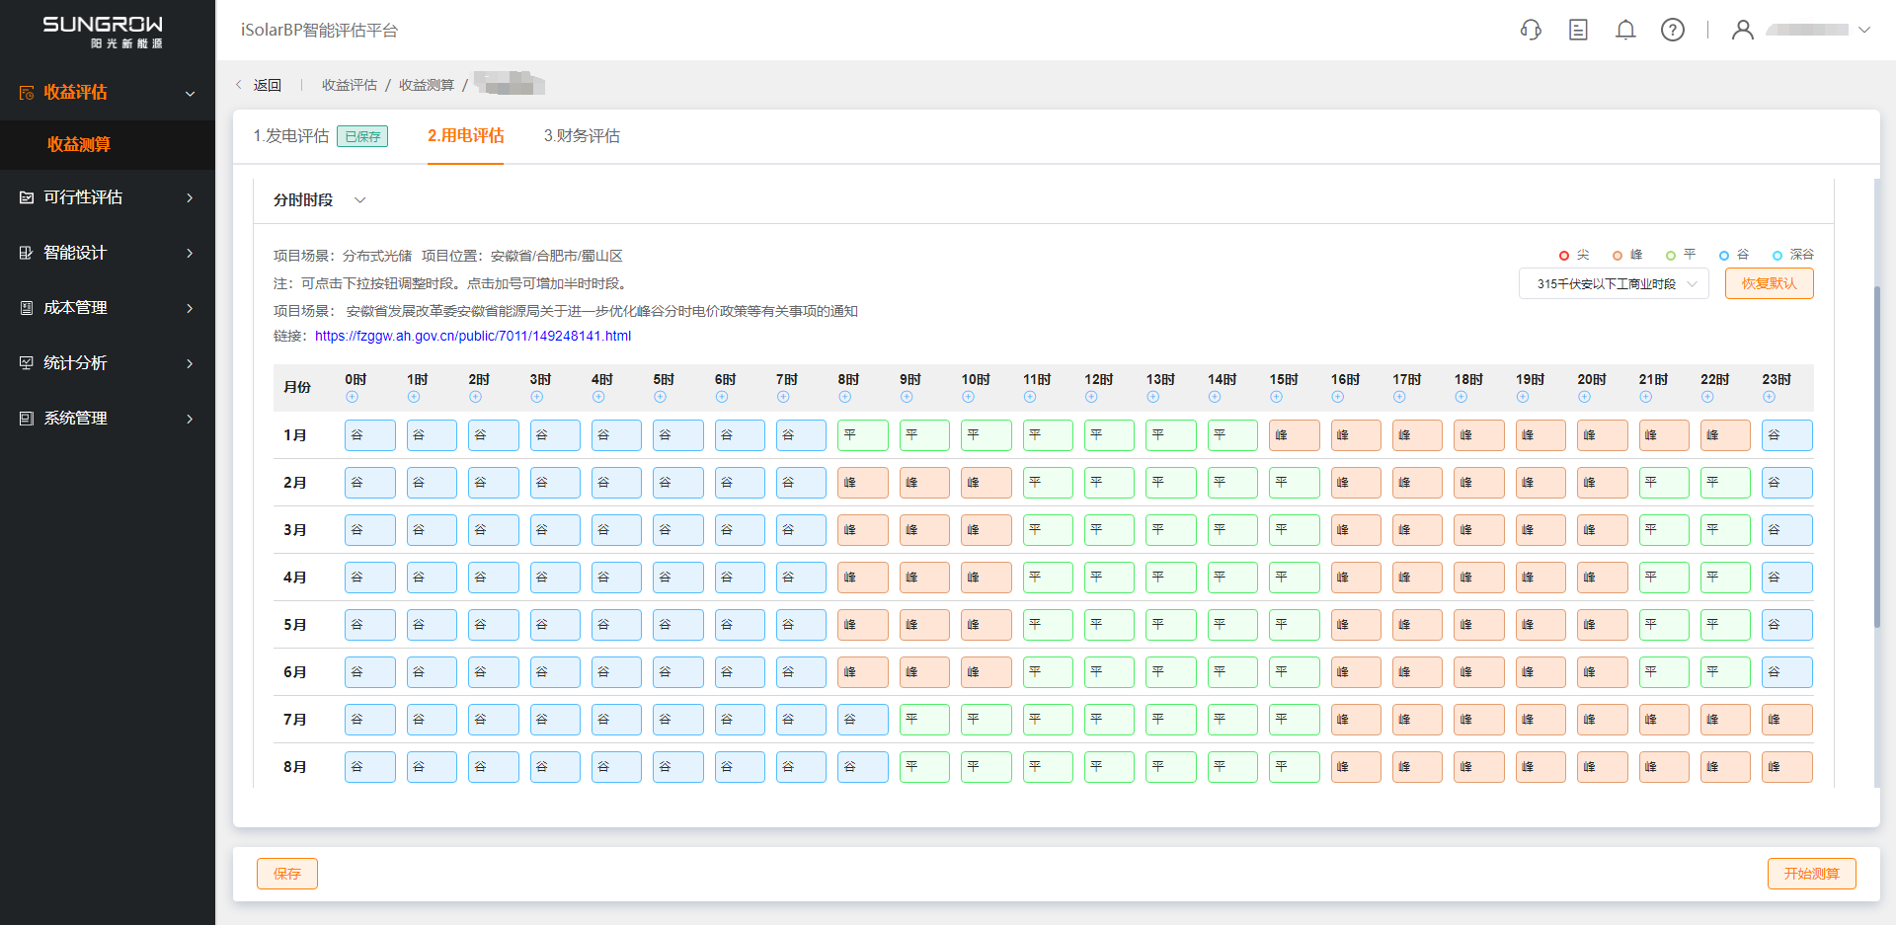Switch to the 1.发电评估 tab
The image size is (1896, 925).
(290, 136)
